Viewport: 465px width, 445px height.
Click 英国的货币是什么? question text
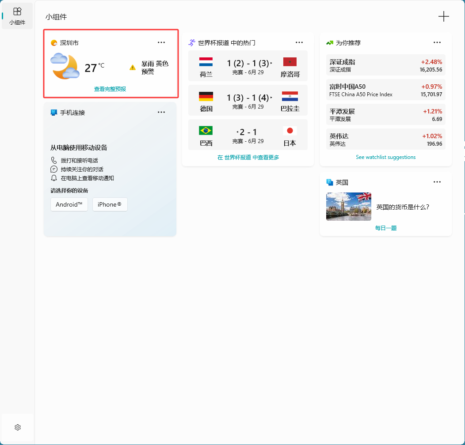pos(403,207)
